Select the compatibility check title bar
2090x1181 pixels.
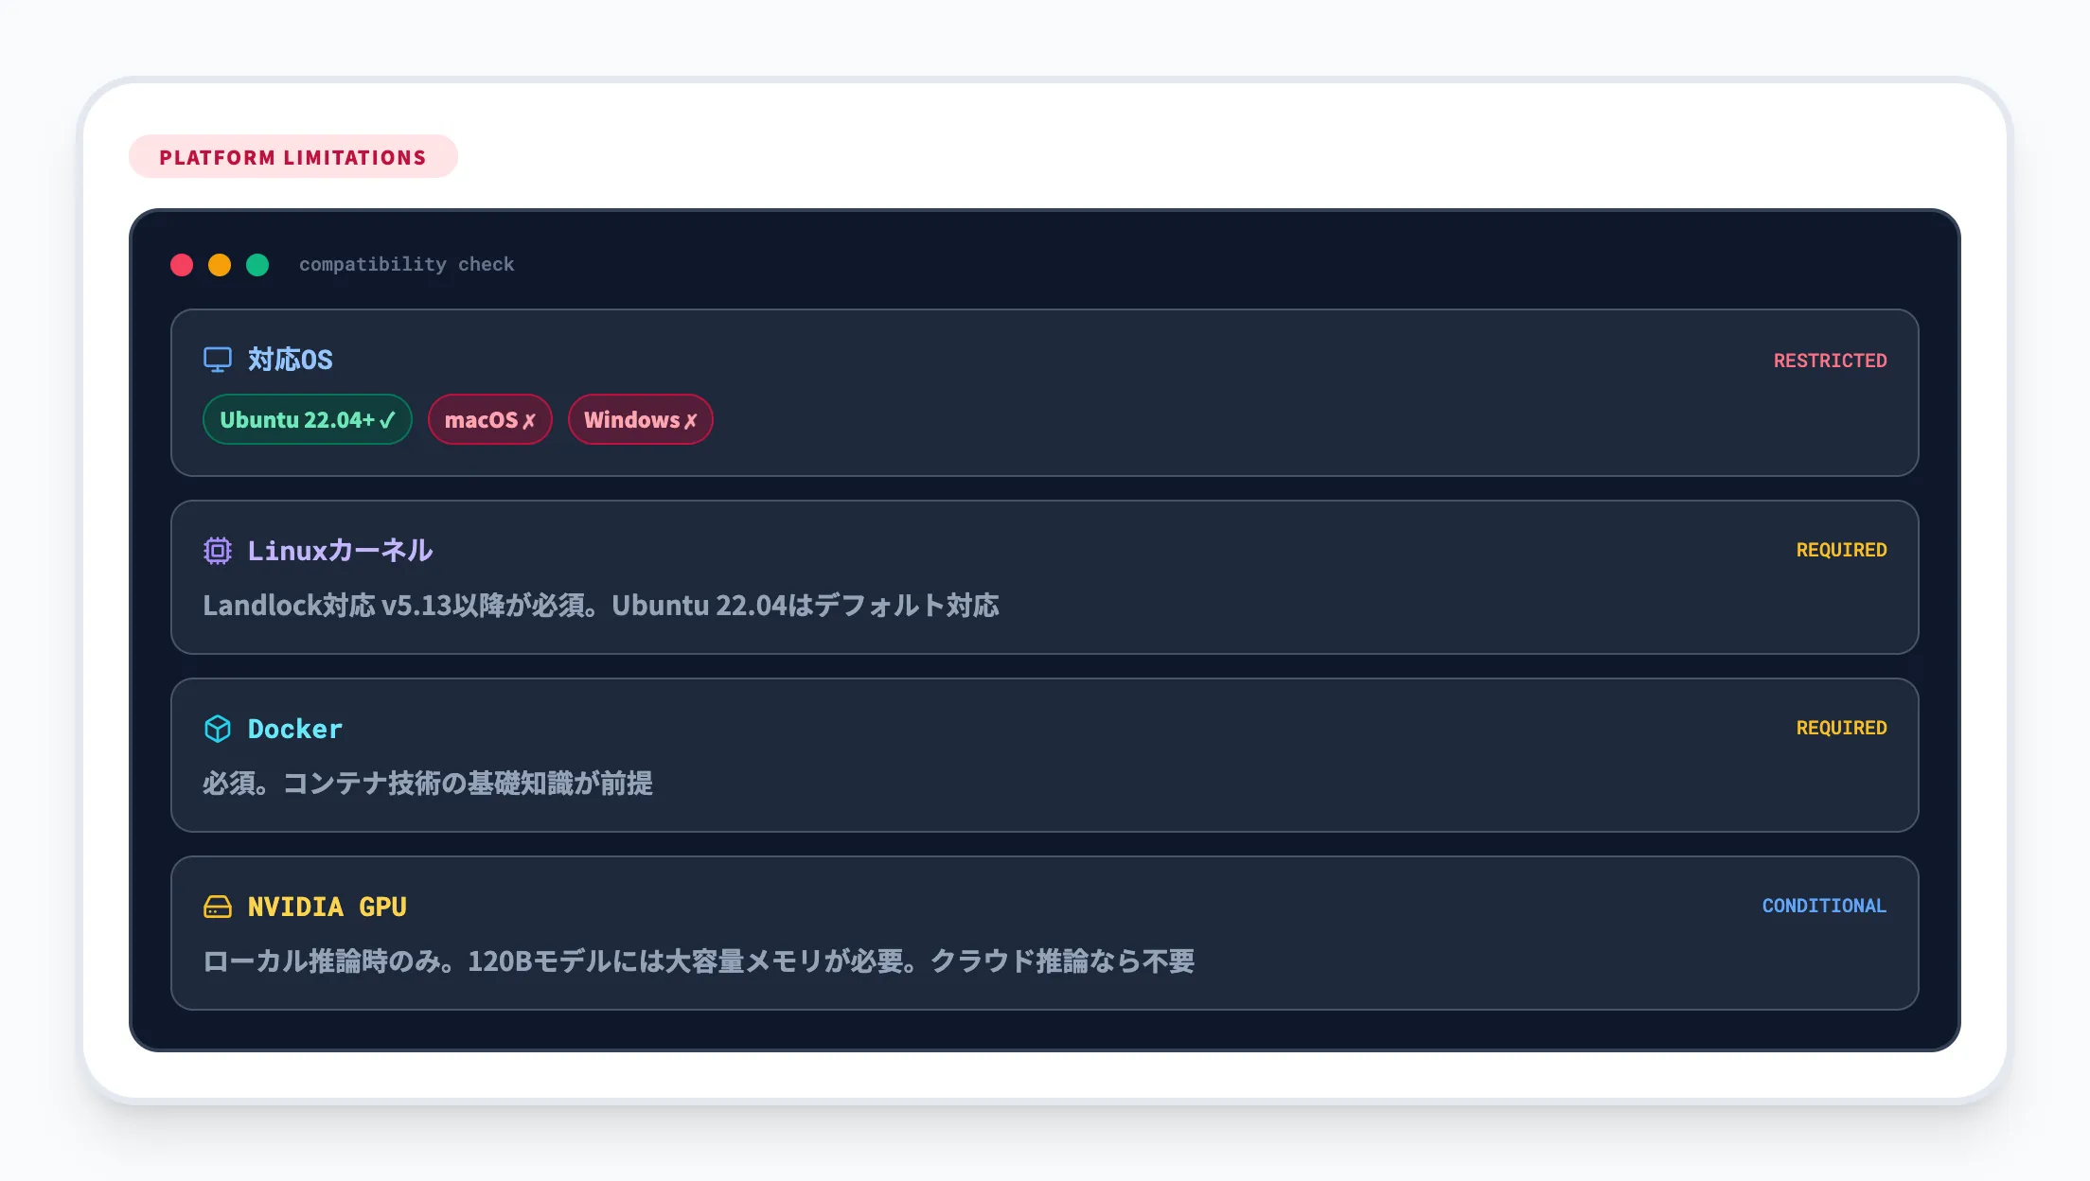[406, 264]
